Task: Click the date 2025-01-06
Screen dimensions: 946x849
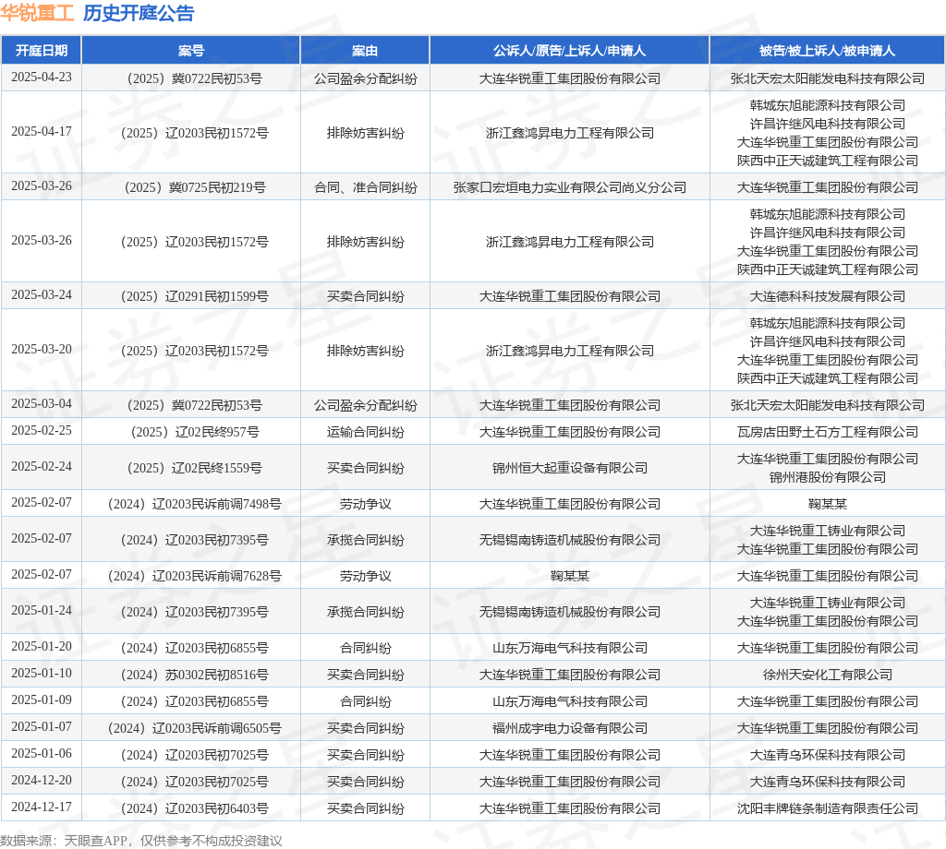Action: [41, 754]
